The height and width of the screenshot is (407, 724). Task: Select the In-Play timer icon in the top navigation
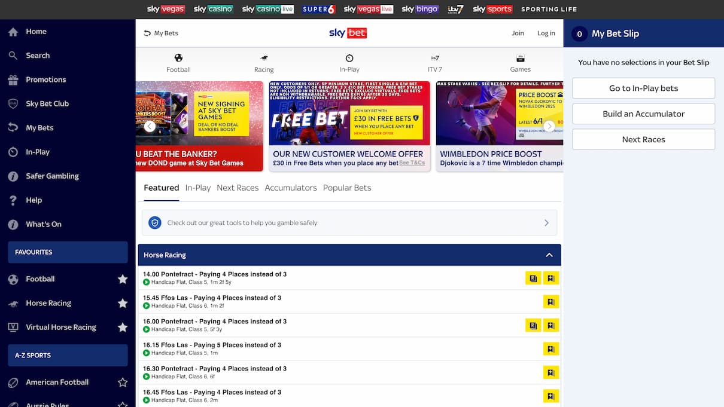(349, 58)
